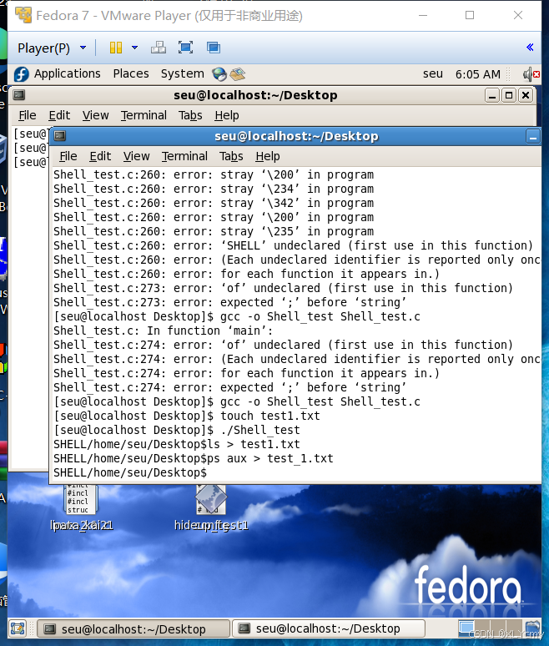The height and width of the screenshot is (646, 549).
Task: Click the front terminal window menu icon
Action: pos(60,135)
